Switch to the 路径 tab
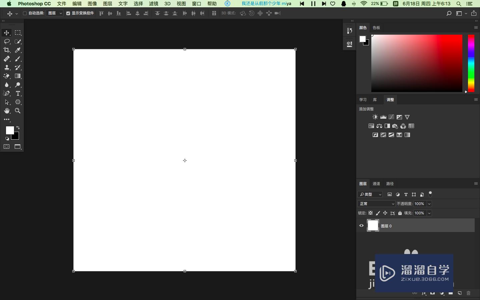Screen dimensions: 480x300 [390, 184]
